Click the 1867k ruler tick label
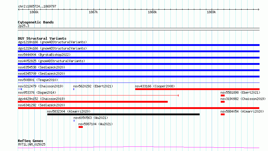Image resolution: width=268 pixels, height=151 pixels. (x=93, y=12)
